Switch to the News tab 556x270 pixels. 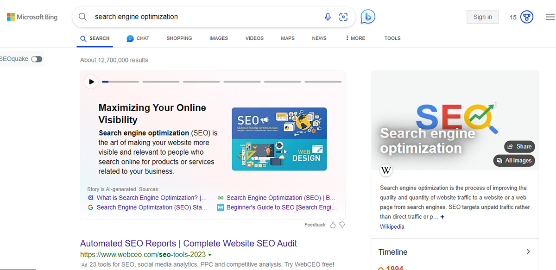click(x=319, y=38)
